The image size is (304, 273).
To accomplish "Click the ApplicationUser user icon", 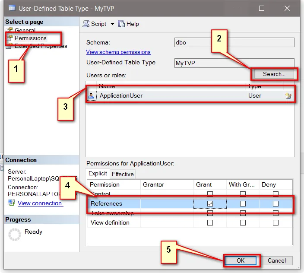I will [91, 95].
